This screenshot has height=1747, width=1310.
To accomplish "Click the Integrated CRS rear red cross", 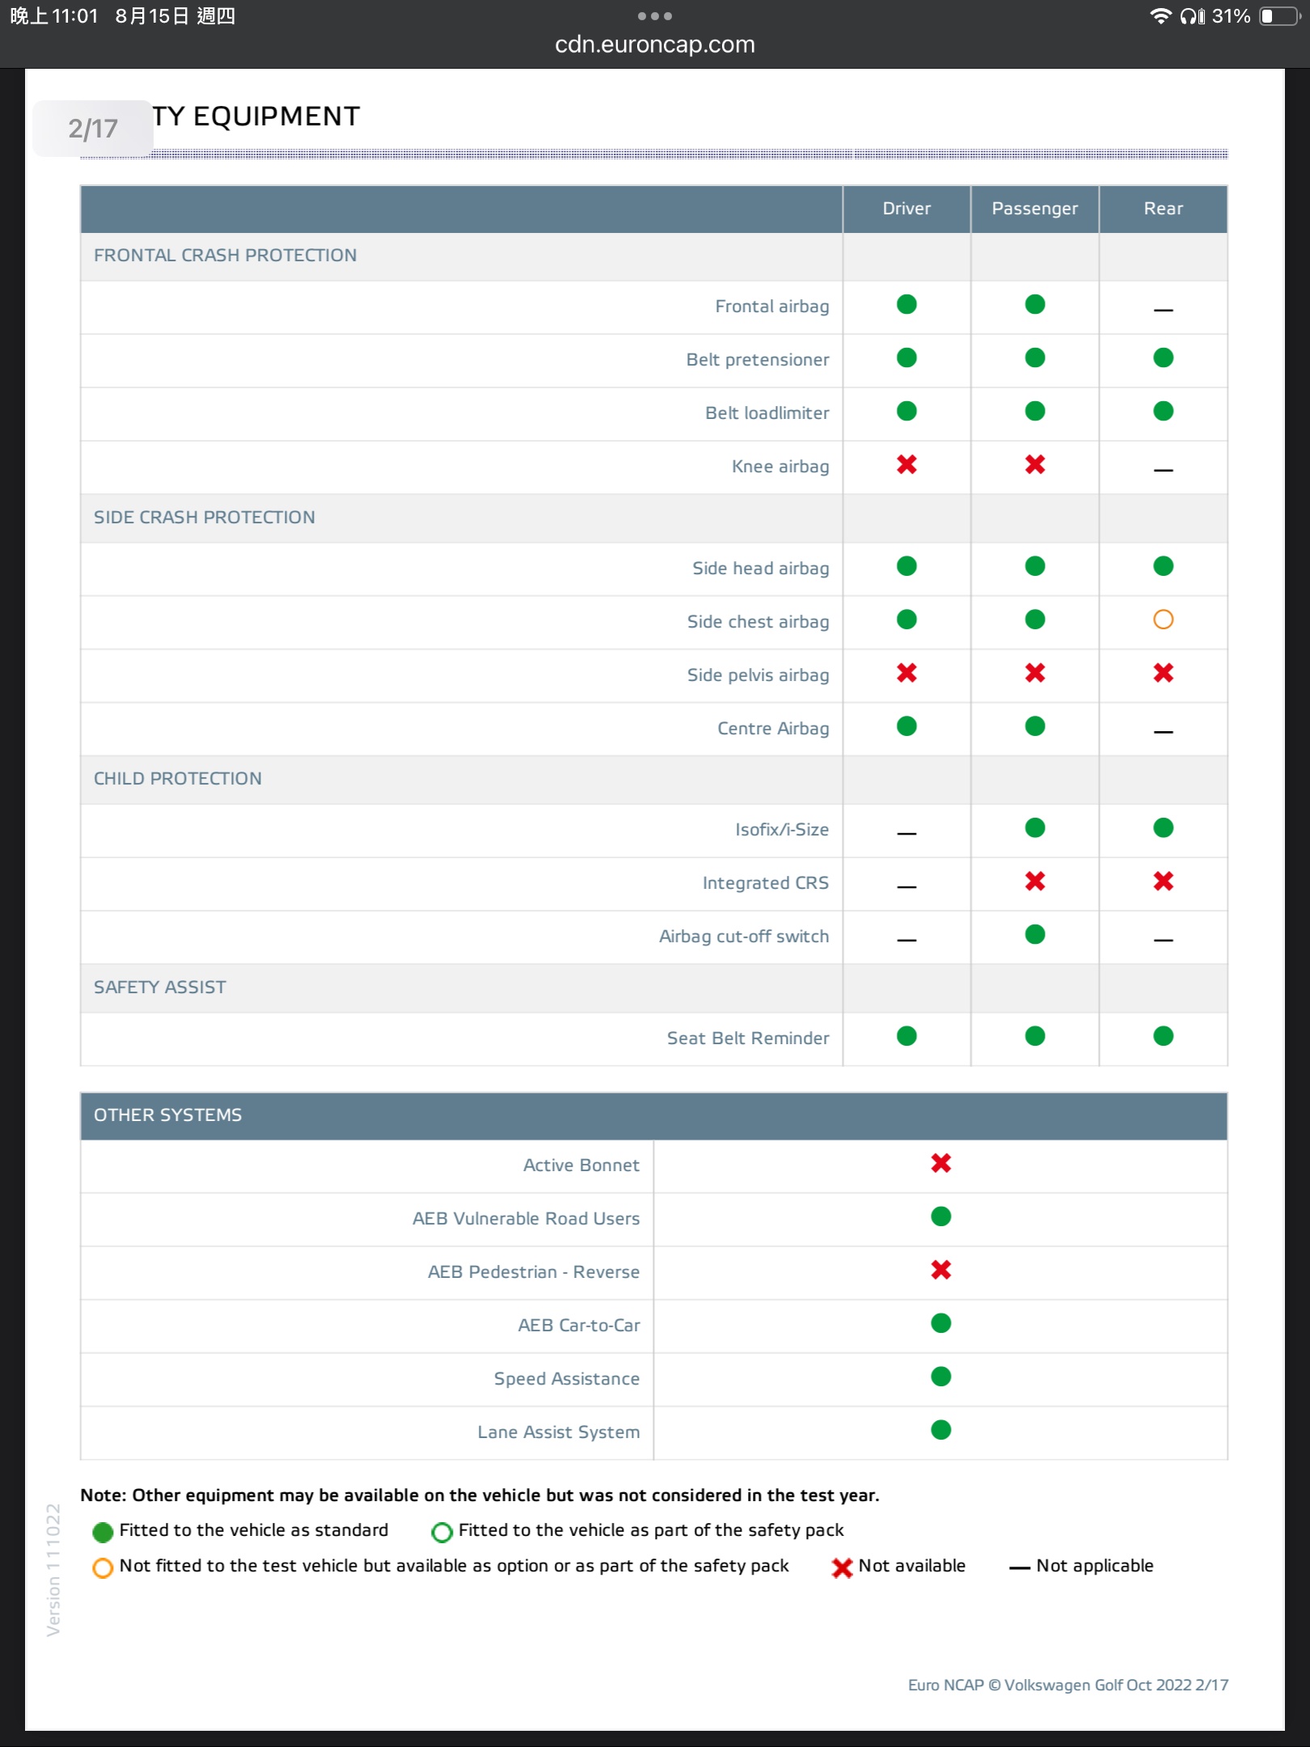I will 1163,881.
